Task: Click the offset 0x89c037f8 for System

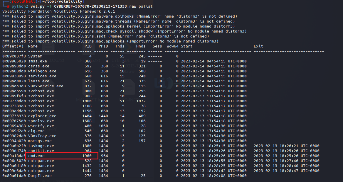Action: point(14,56)
